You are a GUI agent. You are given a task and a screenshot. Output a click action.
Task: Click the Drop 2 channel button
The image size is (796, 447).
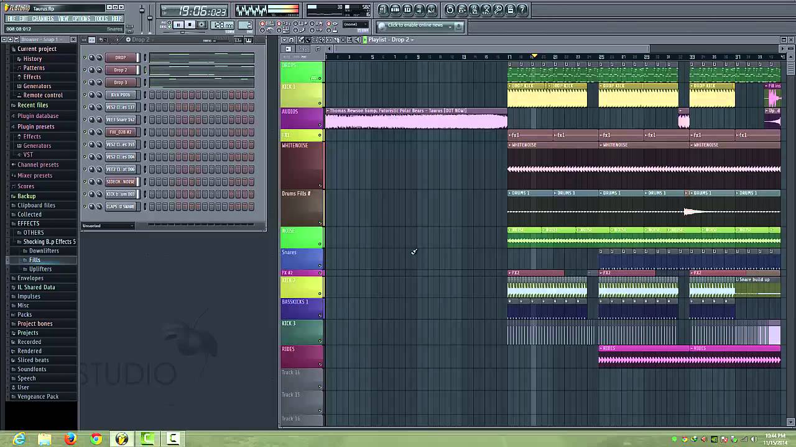[x=121, y=70]
